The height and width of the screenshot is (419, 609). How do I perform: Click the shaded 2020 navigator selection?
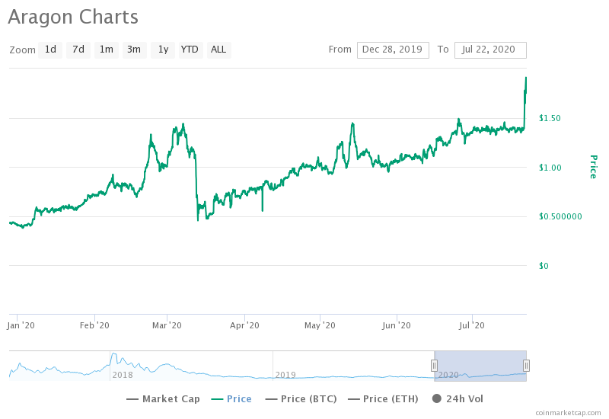click(480, 366)
